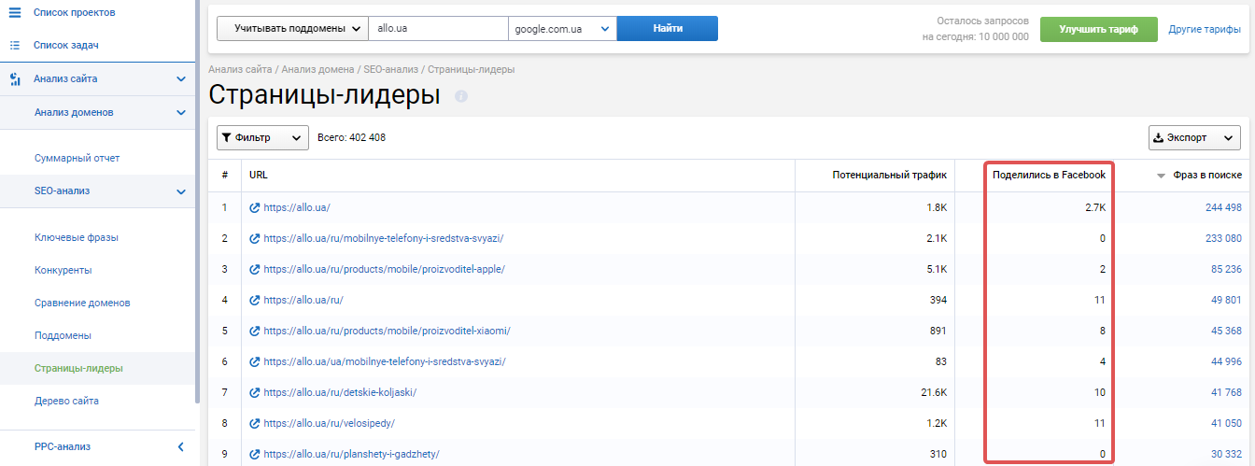Open external link icon for allo.ua/ua/mobilnye row

255,361
